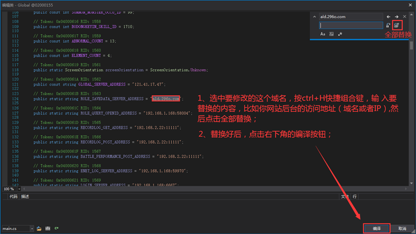This screenshot has width=416, height=234.
Task: Open the main.cs file dropdown
Action: click(x=32, y=228)
